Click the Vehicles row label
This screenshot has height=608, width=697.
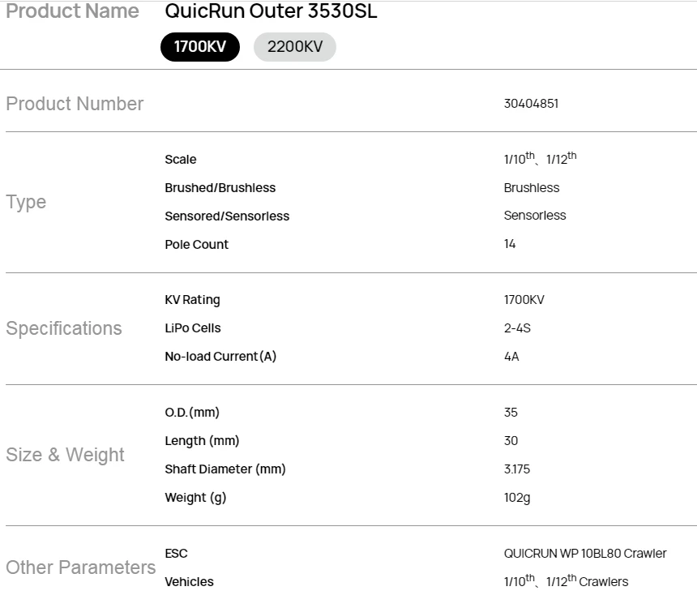click(x=189, y=582)
